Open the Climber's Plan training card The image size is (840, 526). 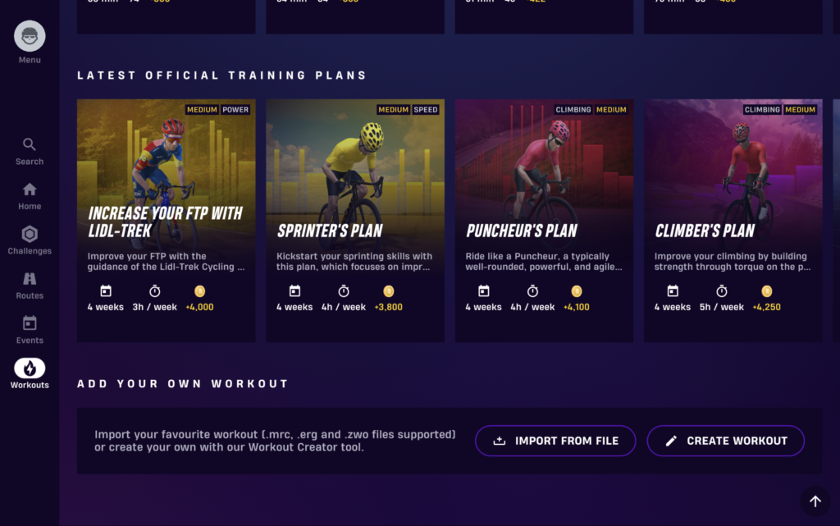(x=733, y=220)
